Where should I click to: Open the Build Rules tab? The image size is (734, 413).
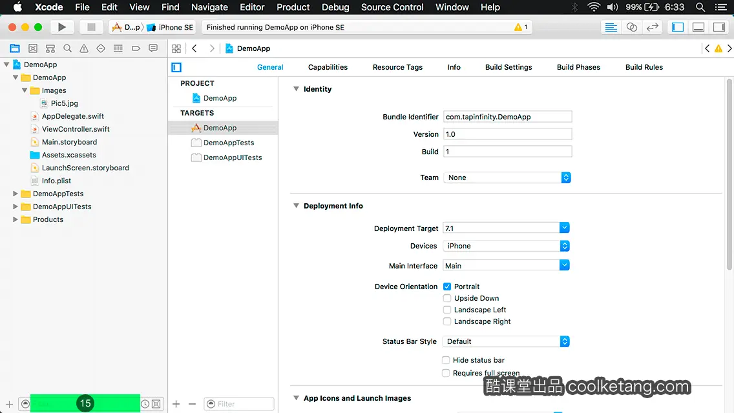pyautogui.click(x=644, y=67)
